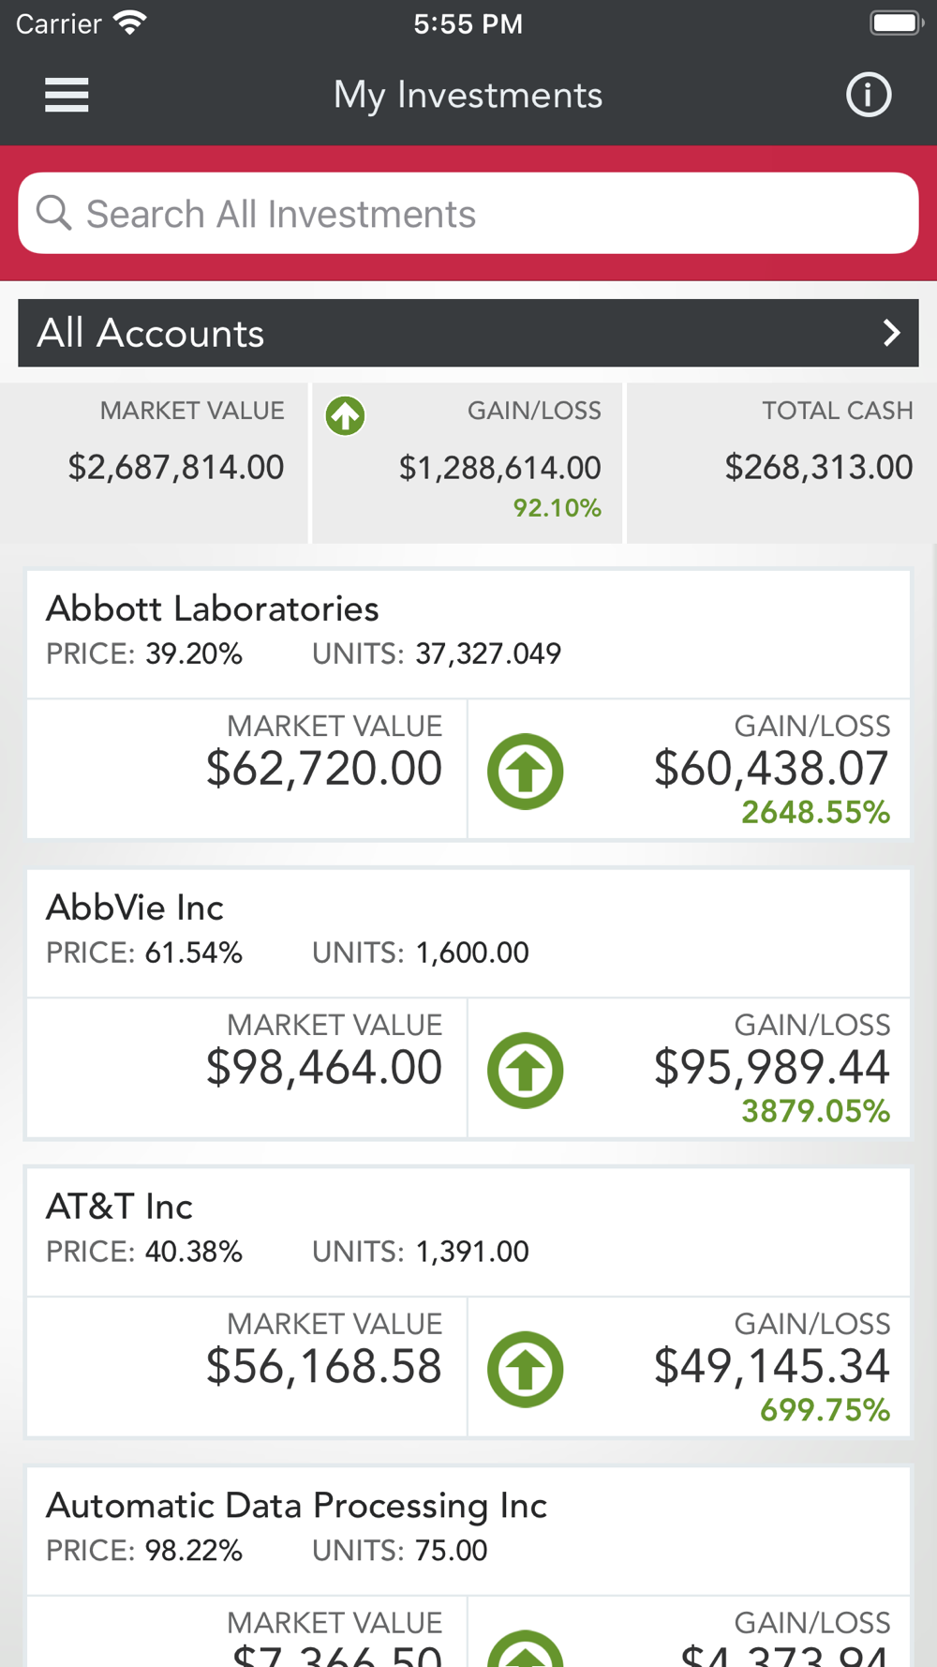Tap Automatic Data Processing up-arrow icon

pos(525,1652)
